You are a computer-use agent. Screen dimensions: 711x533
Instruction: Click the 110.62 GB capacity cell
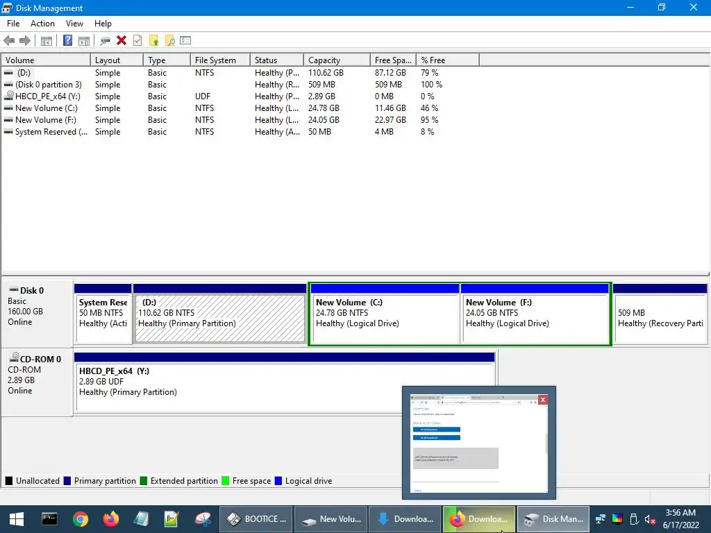(326, 72)
